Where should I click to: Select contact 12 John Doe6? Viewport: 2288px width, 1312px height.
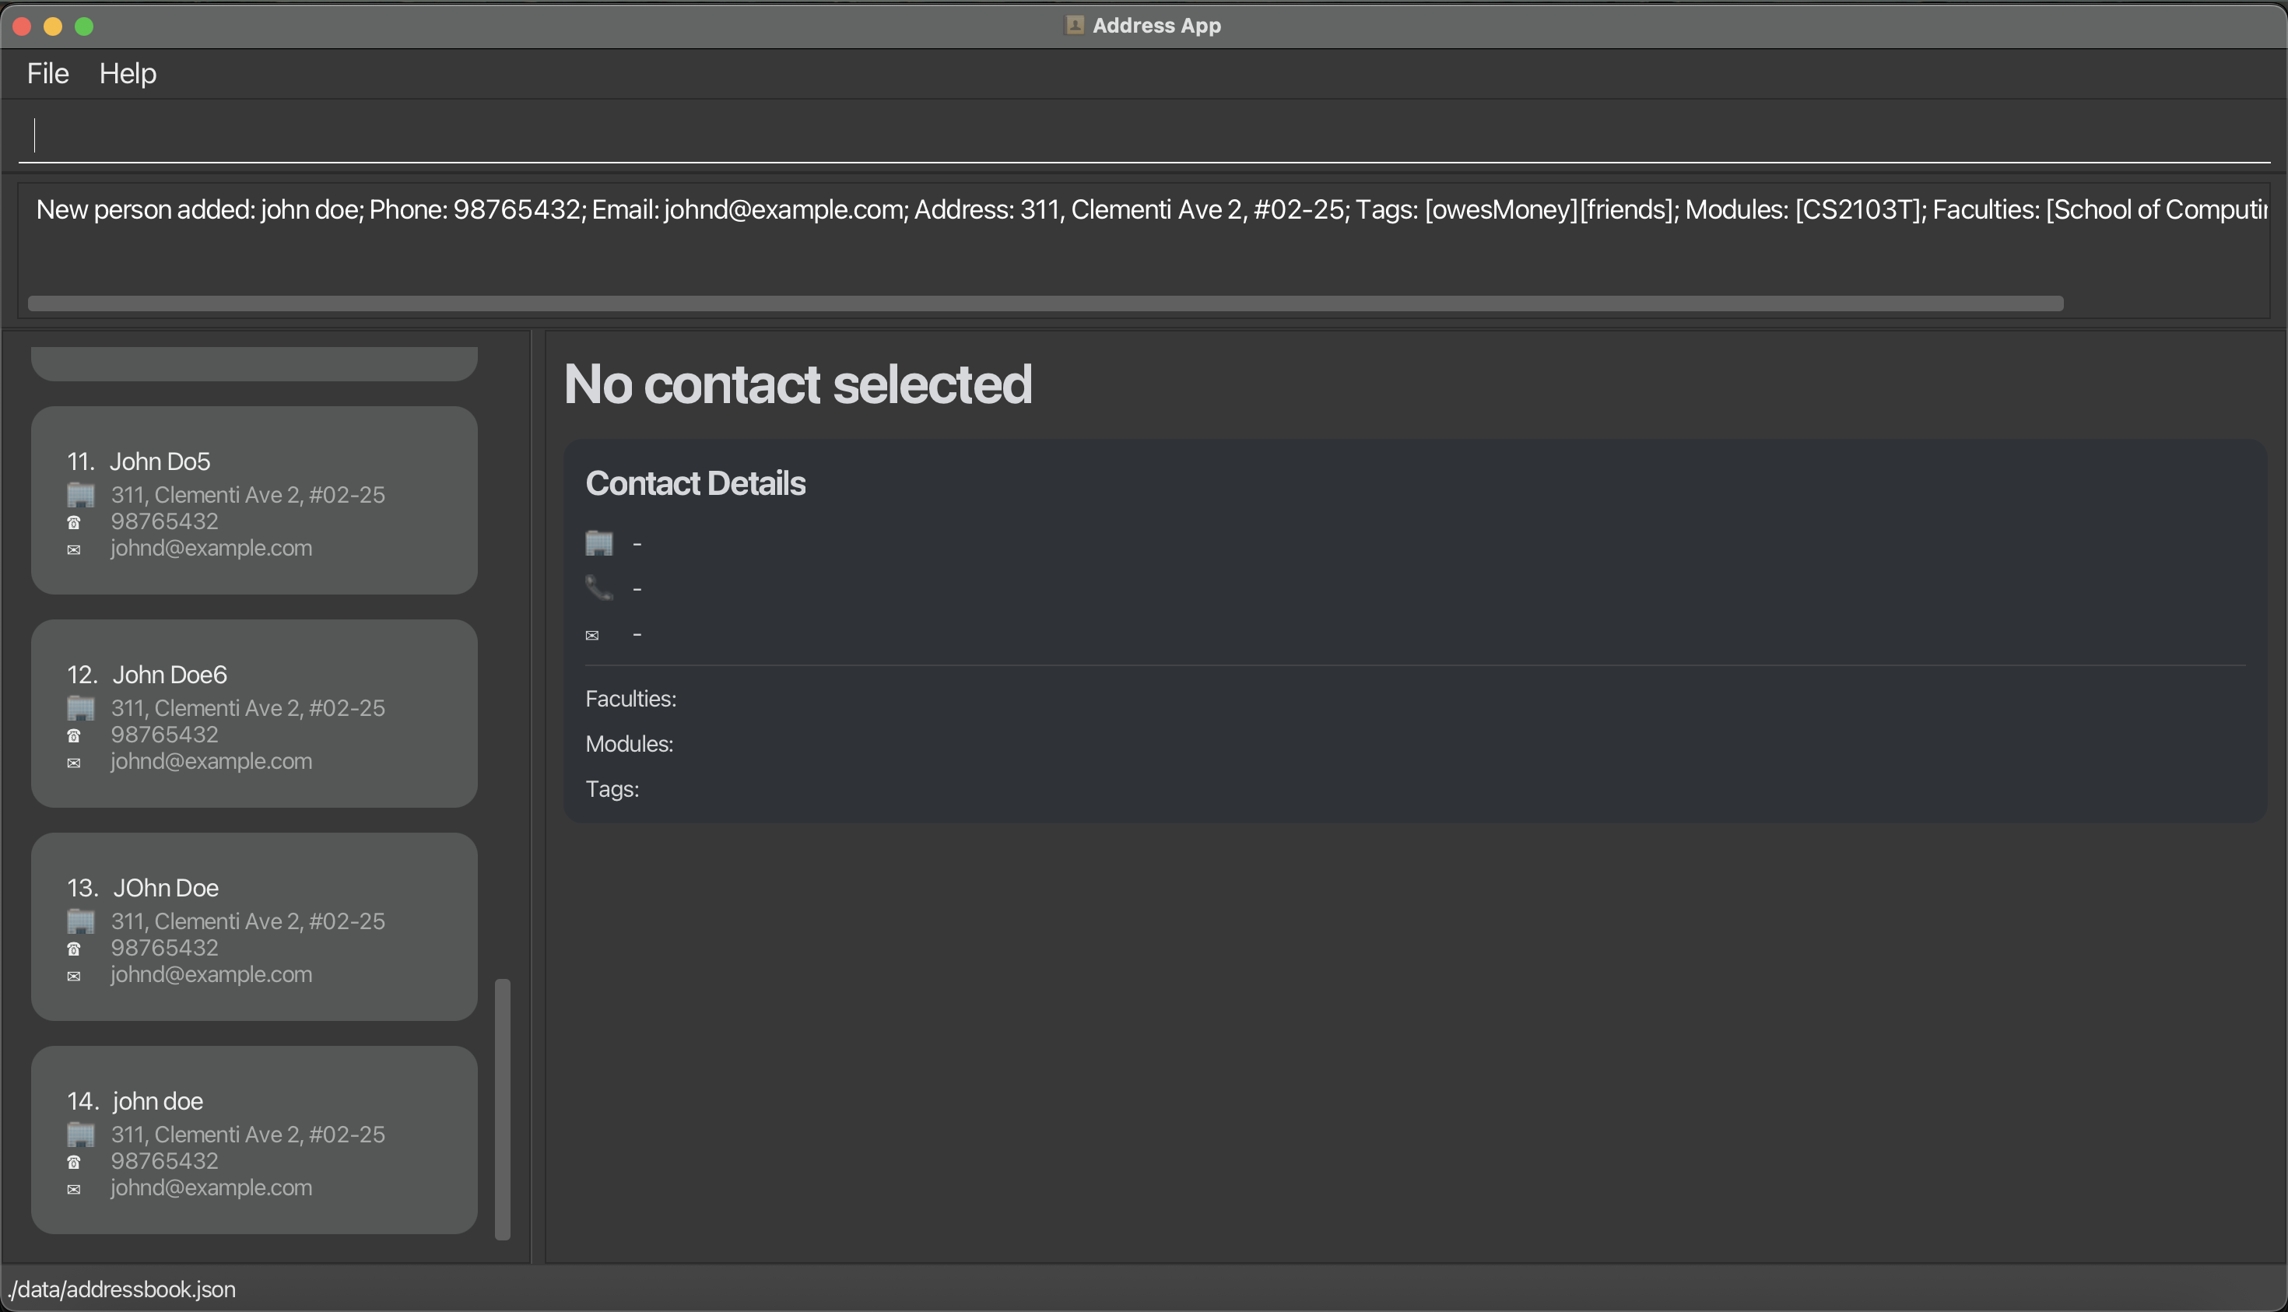tap(254, 713)
